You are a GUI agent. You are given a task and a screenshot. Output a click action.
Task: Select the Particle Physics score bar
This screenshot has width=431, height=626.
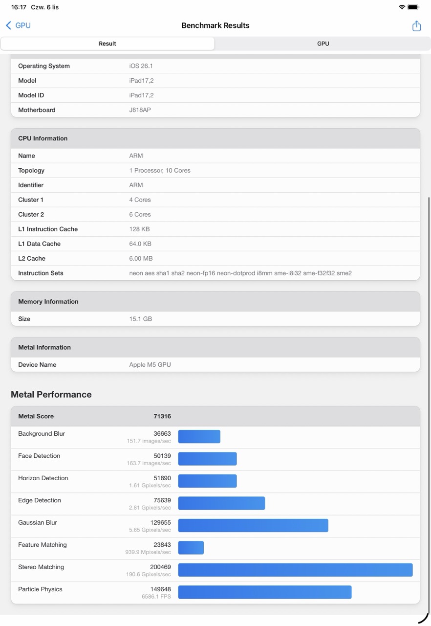click(264, 592)
